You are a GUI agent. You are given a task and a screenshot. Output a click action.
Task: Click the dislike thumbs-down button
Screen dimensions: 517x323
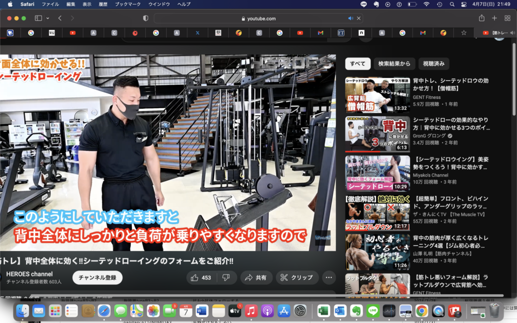pos(226,278)
